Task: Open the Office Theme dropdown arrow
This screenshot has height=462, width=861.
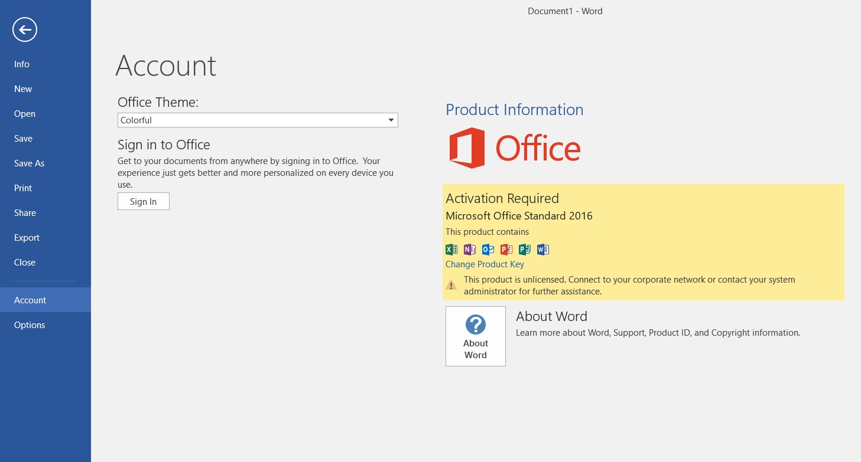Action: tap(391, 120)
